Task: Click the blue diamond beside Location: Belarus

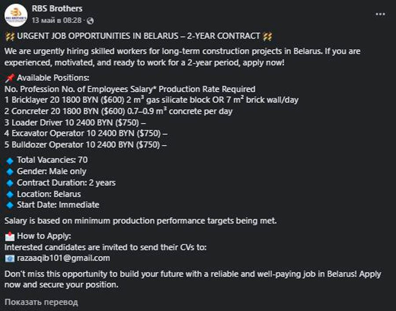Action: (10, 195)
